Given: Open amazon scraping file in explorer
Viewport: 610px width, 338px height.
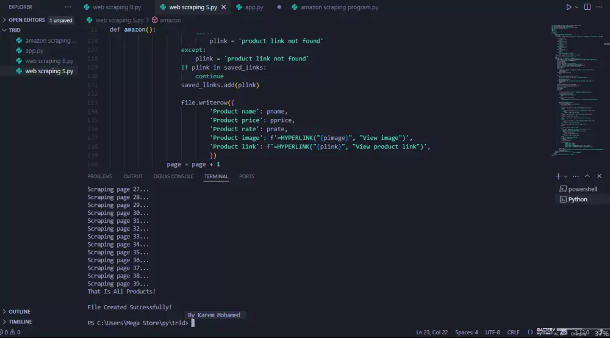Looking at the screenshot, I should (51, 40).
